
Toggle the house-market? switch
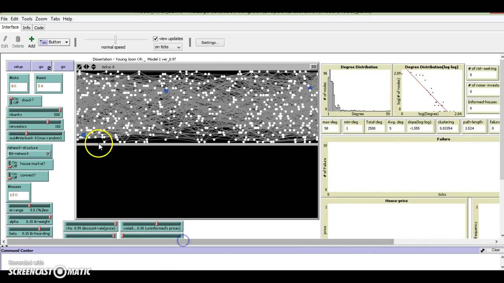point(30,164)
